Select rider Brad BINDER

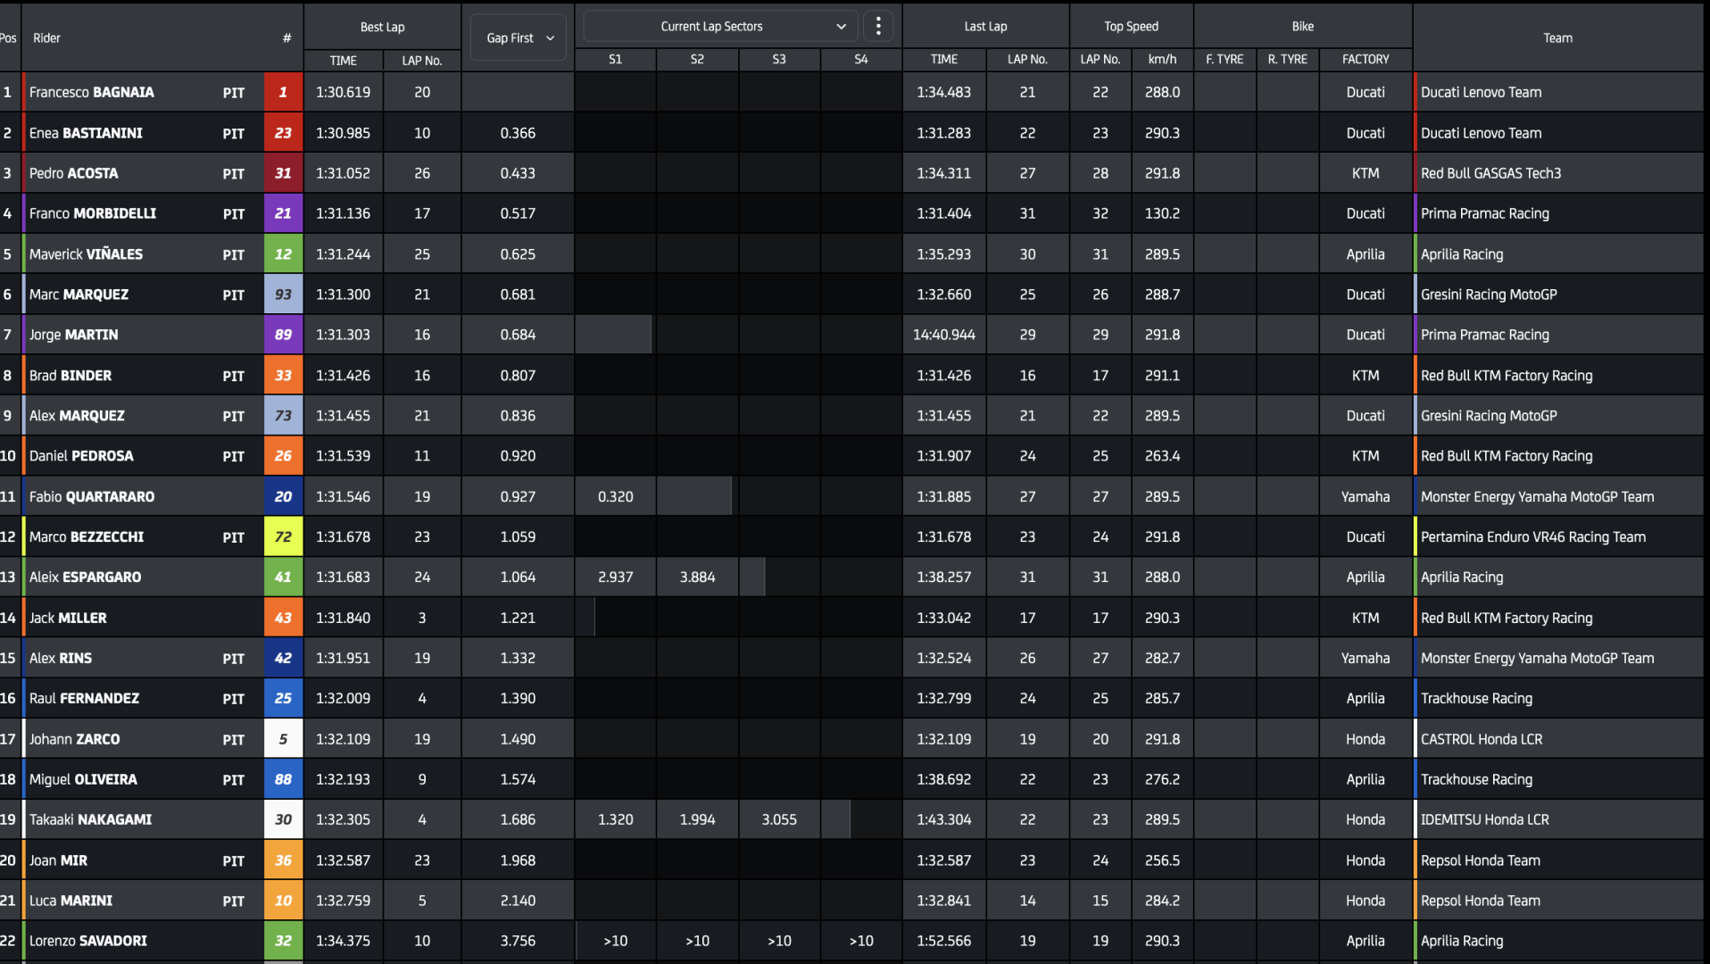click(x=70, y=376)
